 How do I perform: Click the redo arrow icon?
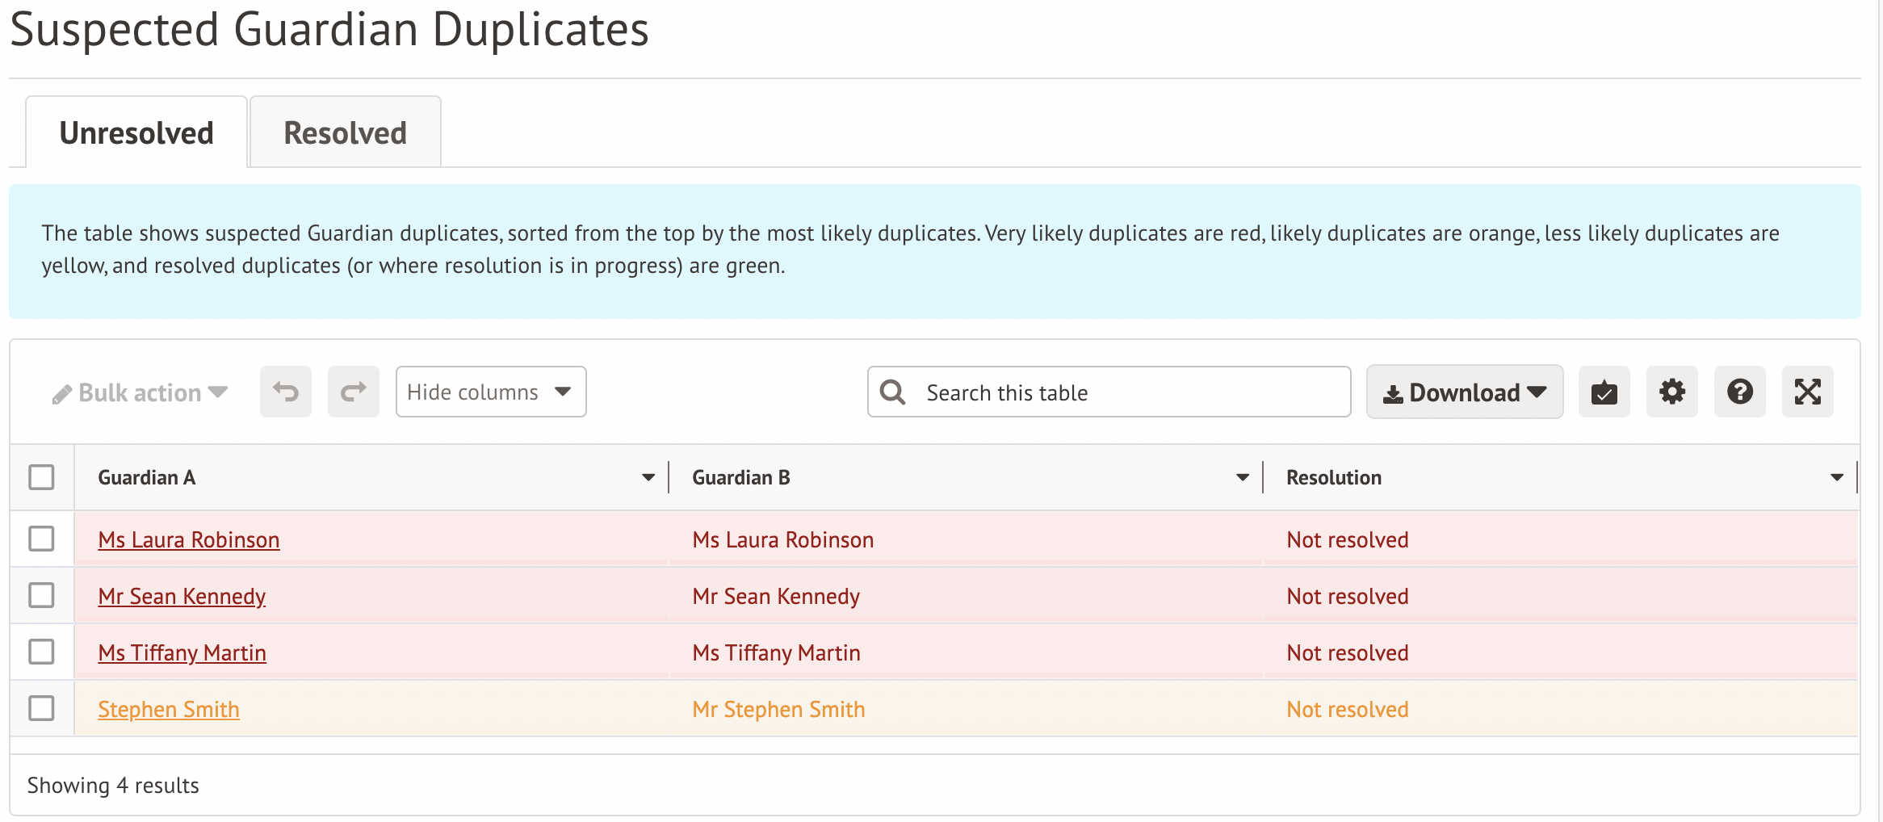[353, 392]
